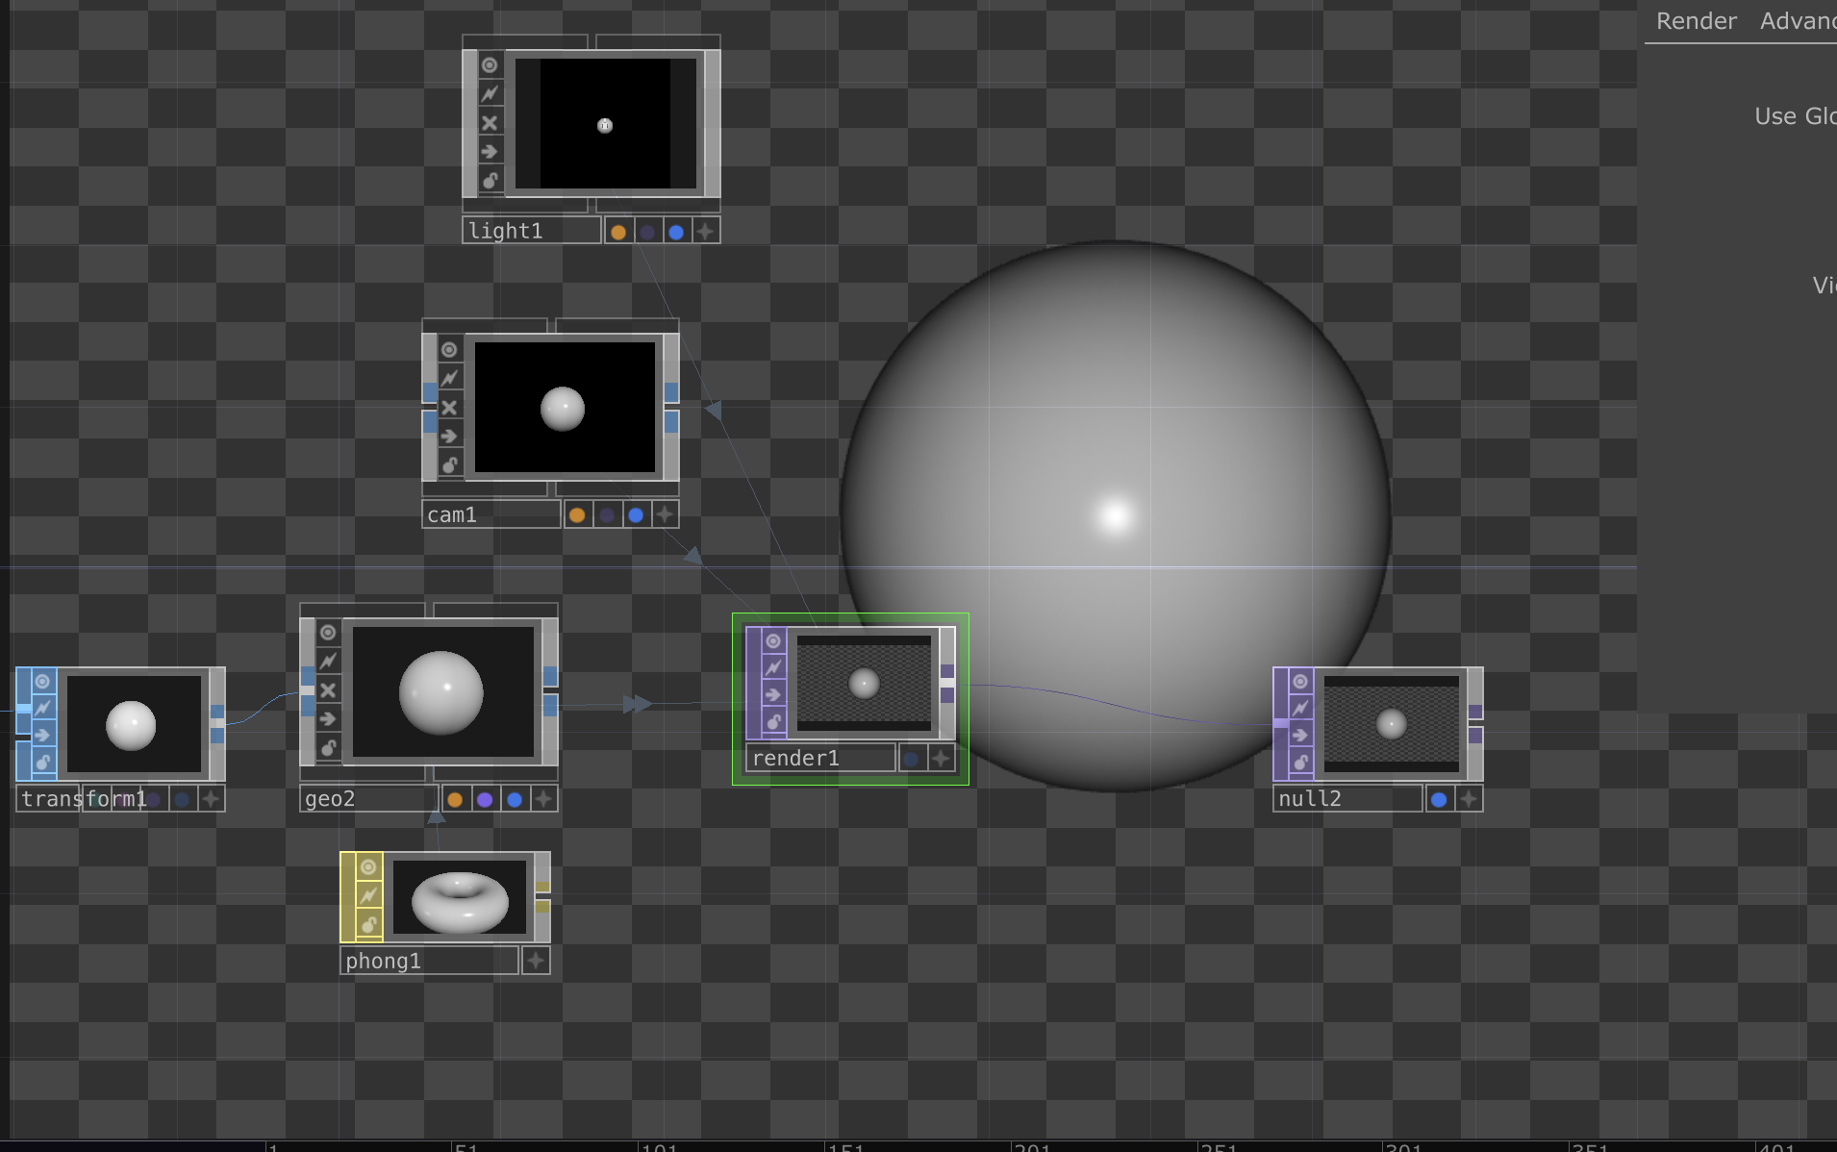Click the bypass X flag on cam1
1837x1152 pixels.
448,407
